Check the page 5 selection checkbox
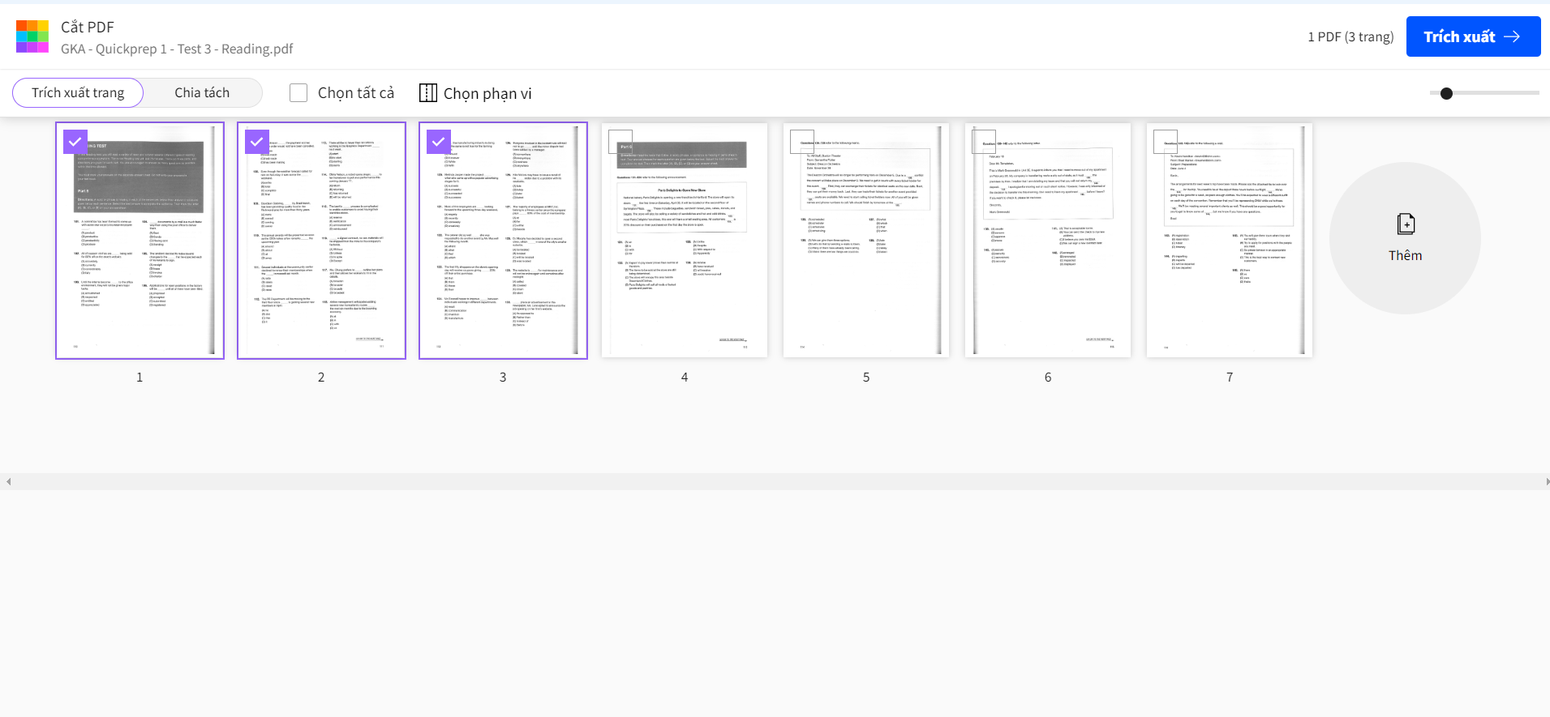Screen dimensions: 1550x717 [801, 142]
